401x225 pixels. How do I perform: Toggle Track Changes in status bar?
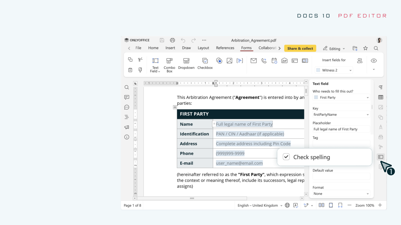[x=306, y=205]
